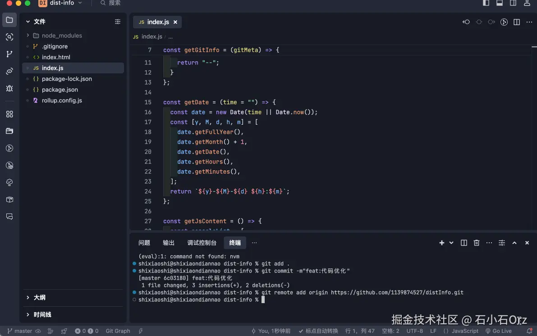Screen dimensions: 537x336
Task: Click the github.com distInfo.git URL in terminal
Action: 397,293
